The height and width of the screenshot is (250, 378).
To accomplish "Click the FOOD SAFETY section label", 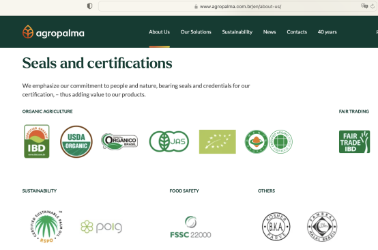I will [x=184, y=191].
